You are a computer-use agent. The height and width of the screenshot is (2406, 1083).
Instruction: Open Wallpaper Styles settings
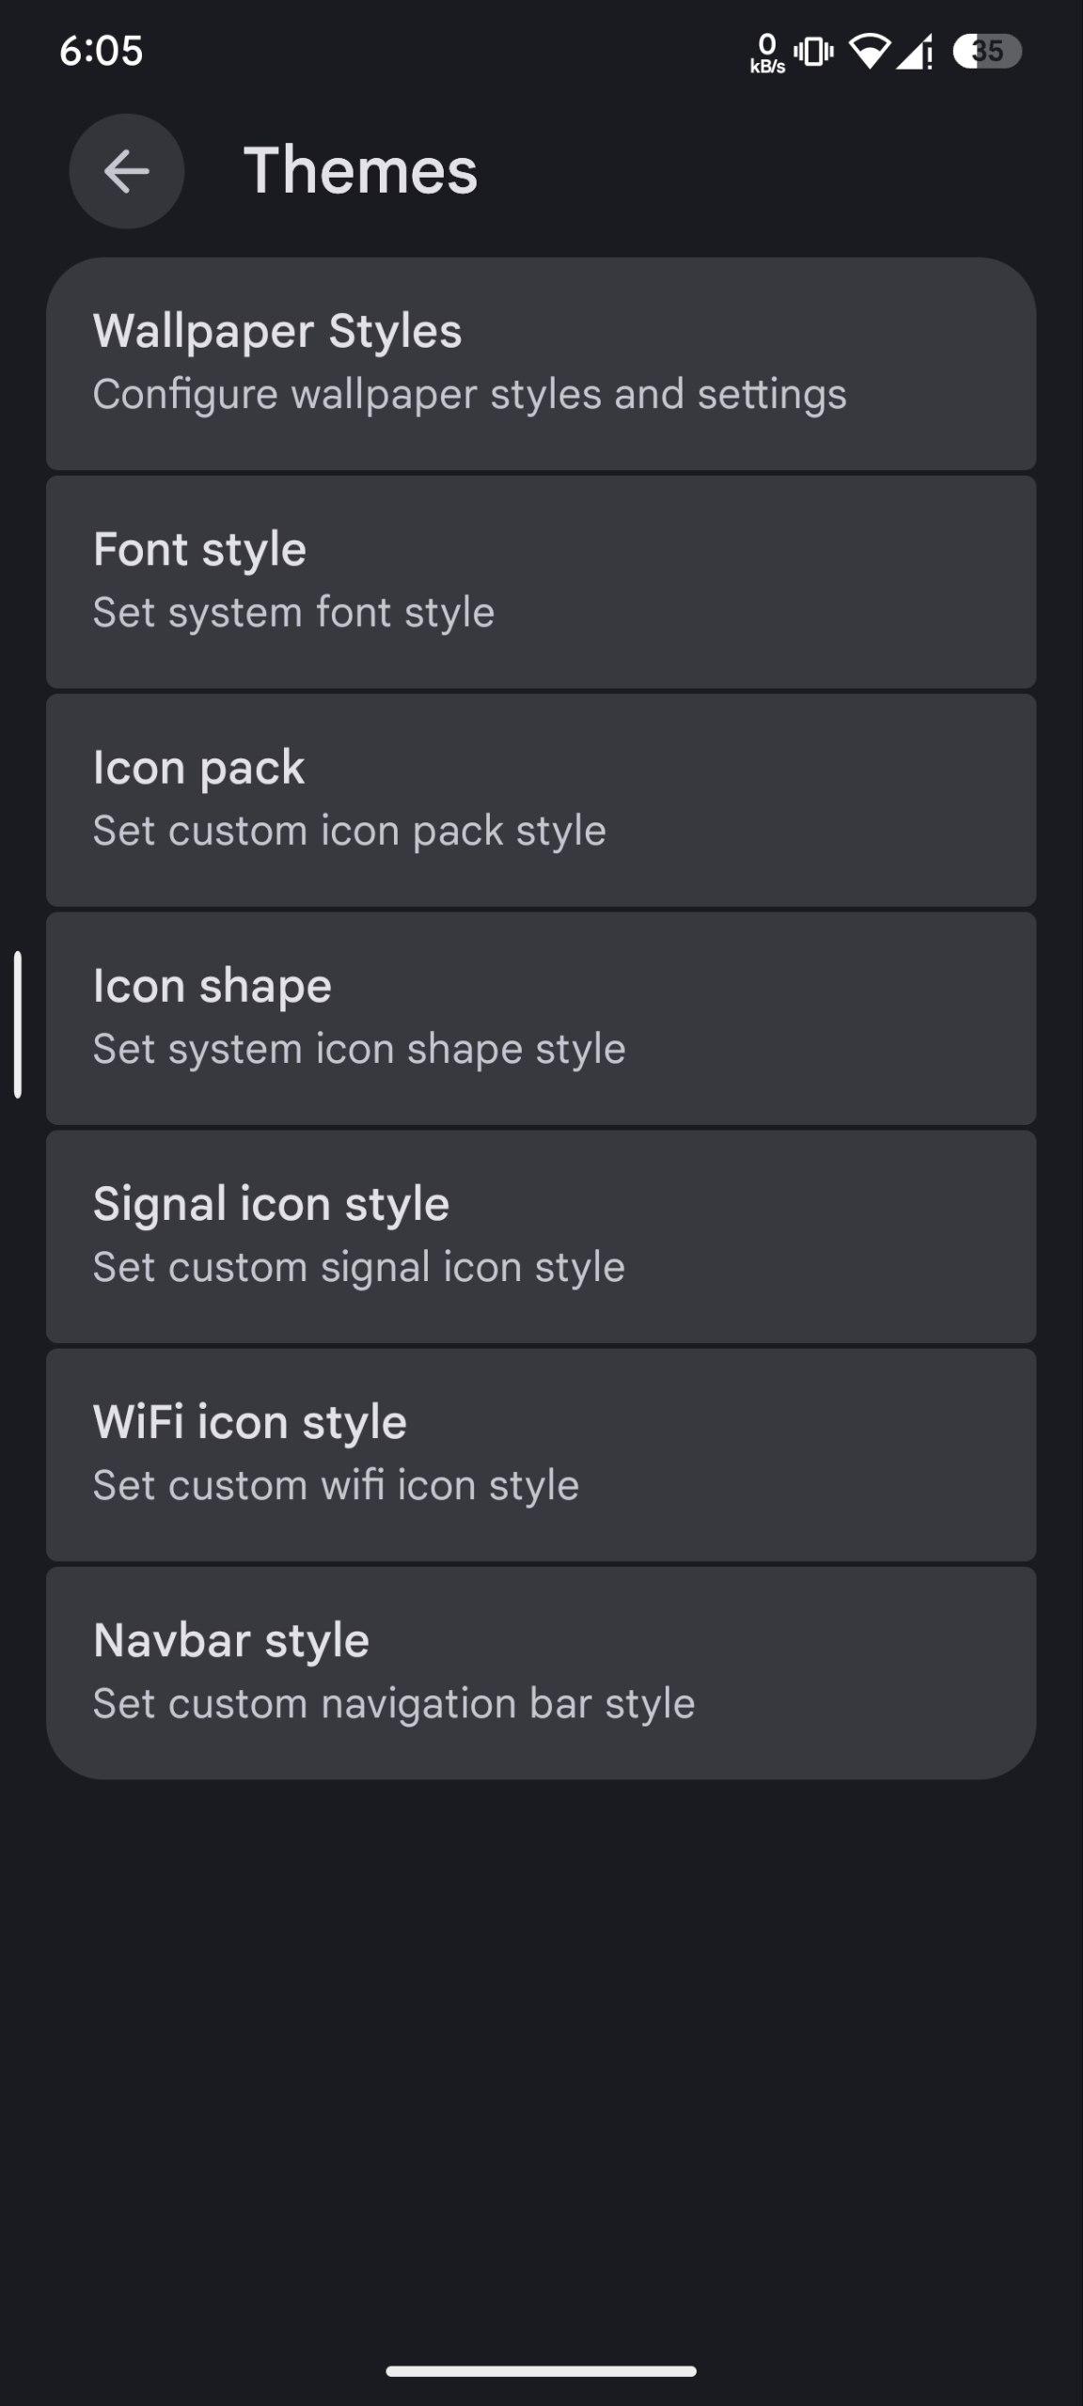[541, 364]
